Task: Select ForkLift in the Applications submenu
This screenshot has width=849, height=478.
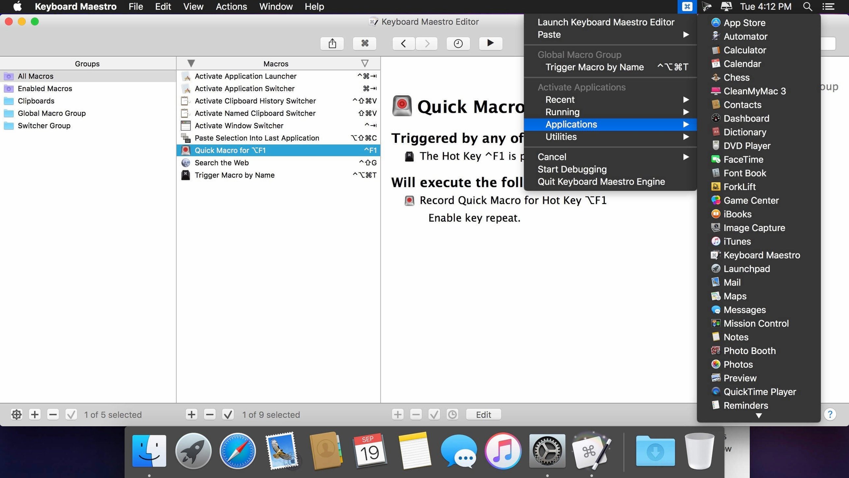Action: [759, 187]
